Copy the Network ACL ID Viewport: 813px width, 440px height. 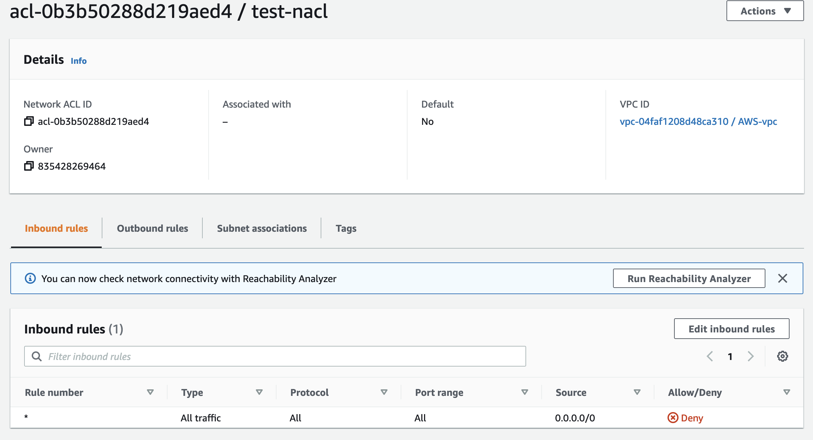[29, 121]
